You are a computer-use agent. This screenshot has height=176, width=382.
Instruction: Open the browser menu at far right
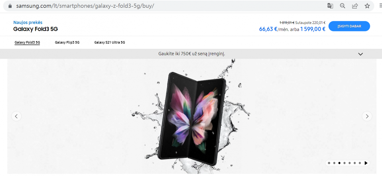380,6
